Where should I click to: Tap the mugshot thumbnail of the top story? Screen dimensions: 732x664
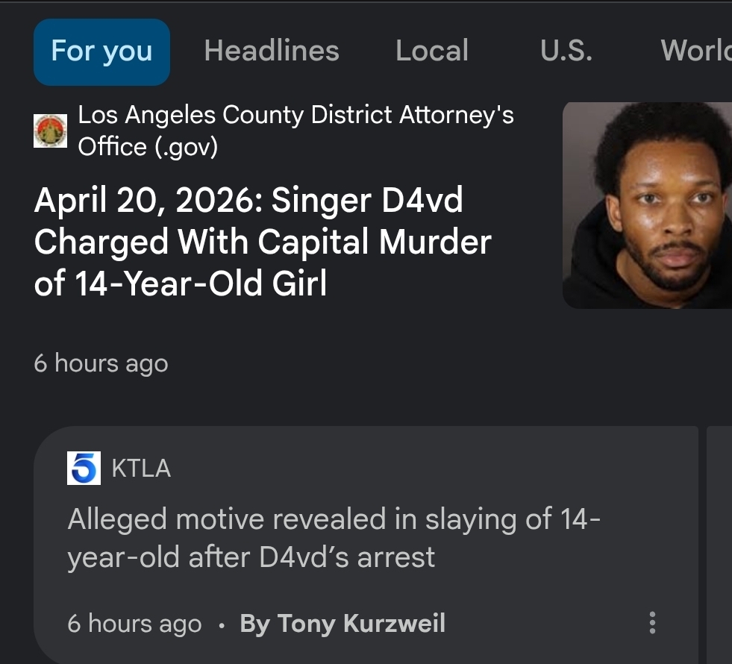tap(648, 205)
